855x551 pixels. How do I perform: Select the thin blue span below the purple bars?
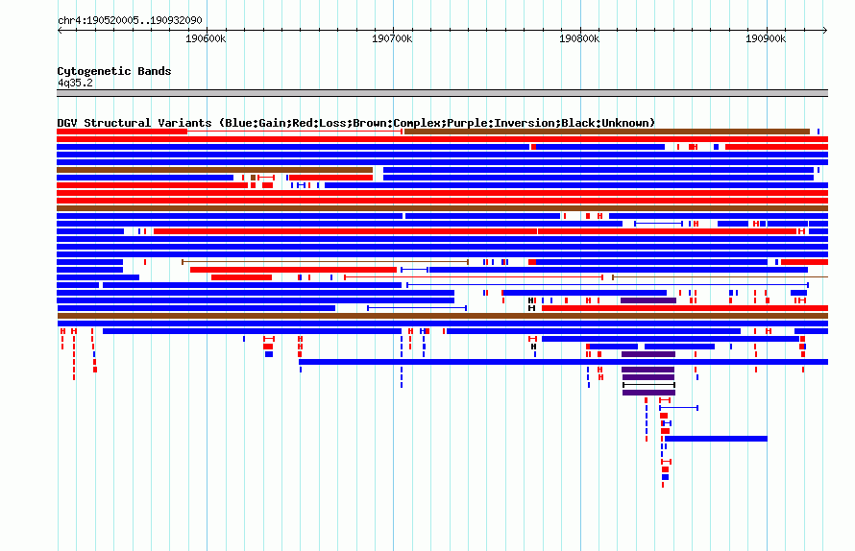(678, 408)
